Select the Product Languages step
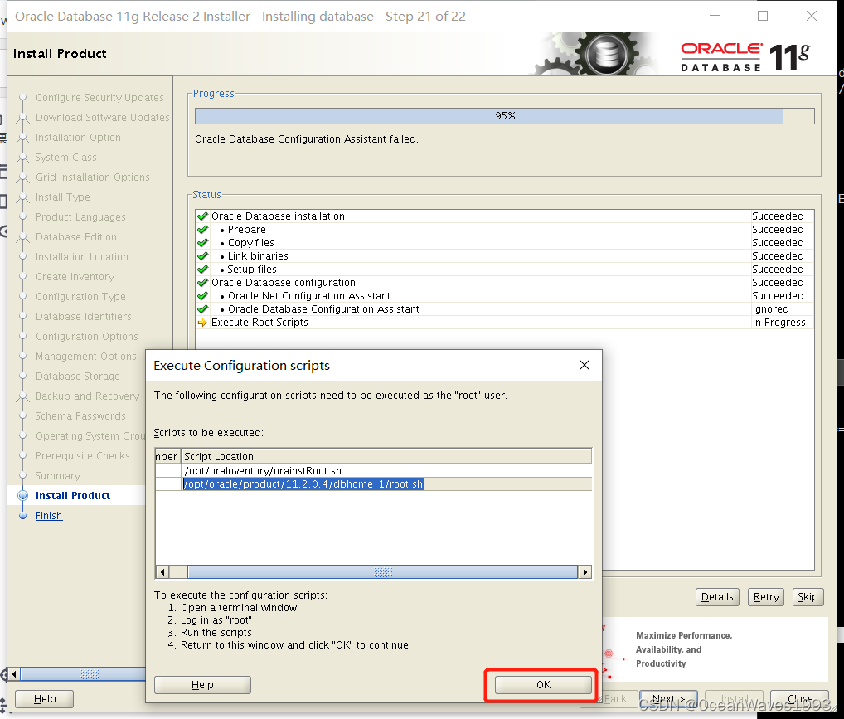The height and width of the screenshot is (719, 844). click(x=80, y=216)
